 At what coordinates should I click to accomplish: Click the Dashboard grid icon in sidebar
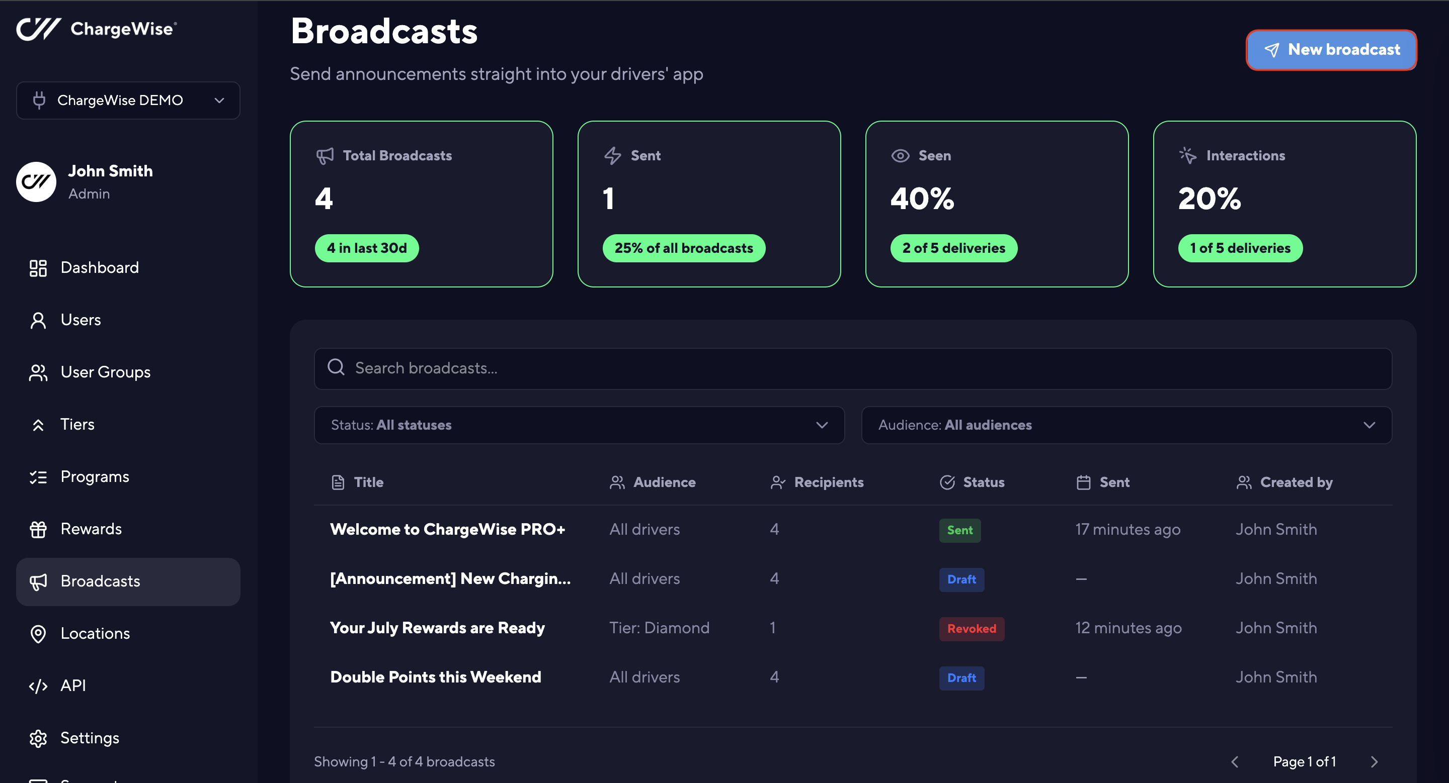tap(38, 268)
